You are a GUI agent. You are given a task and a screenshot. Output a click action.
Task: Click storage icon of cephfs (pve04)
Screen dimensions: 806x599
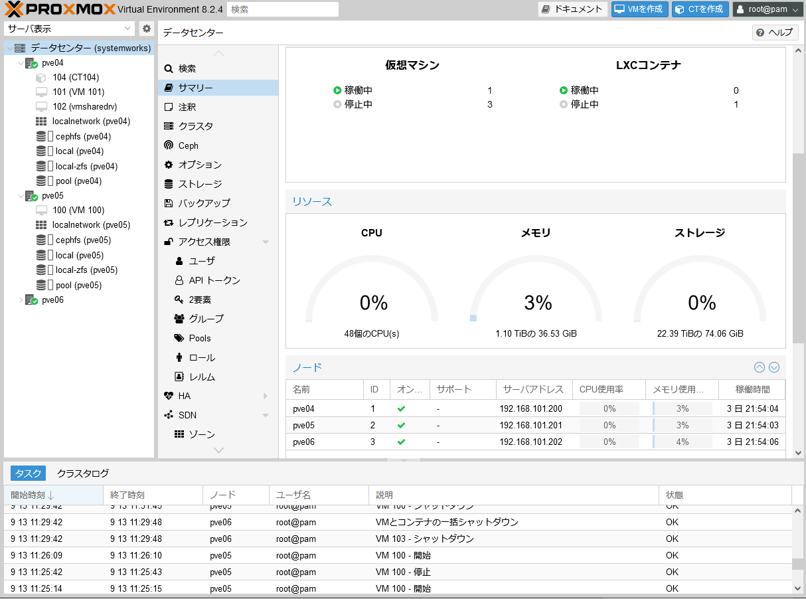pyautogui.click(x=41, y=136)
